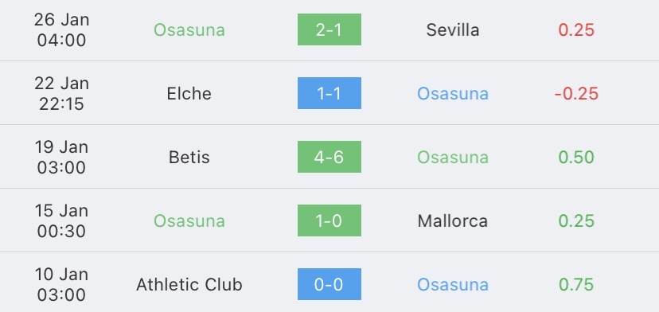The height and width of the screenshot is (312, 659).
Task: Select Osasuna in the 19 Jan row
Action: click(453, 158)
